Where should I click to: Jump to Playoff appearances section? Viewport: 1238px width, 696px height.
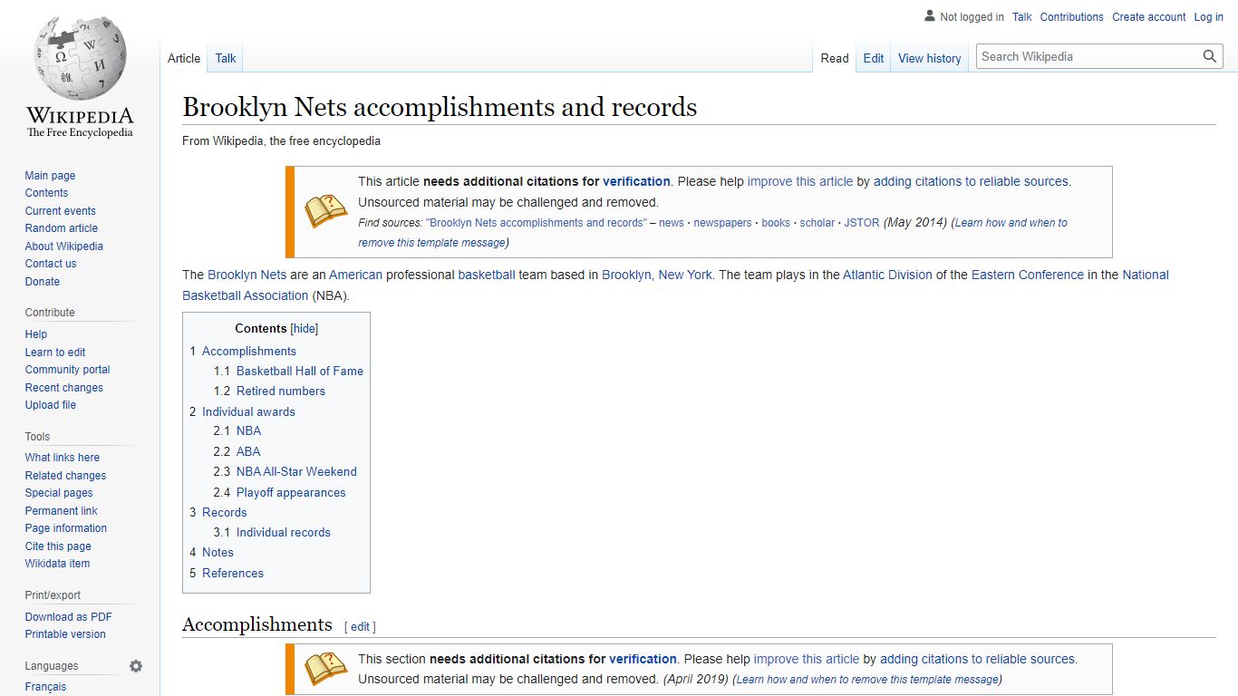(x=291, y=492)
